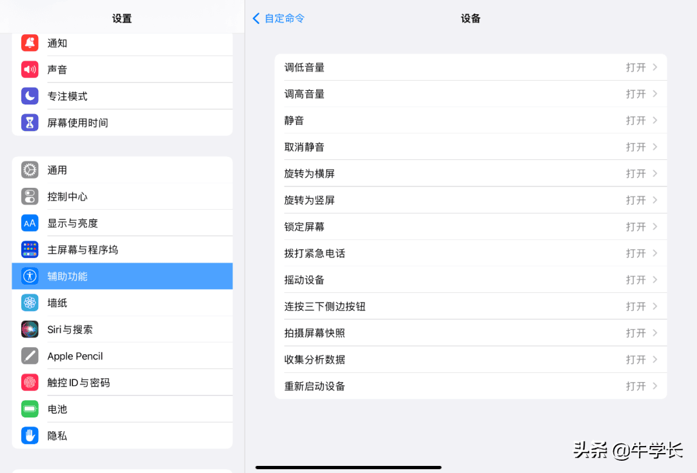Tap 打开 status for 静音
Viewport: 697px width, 473px height.
click(635, 121)
